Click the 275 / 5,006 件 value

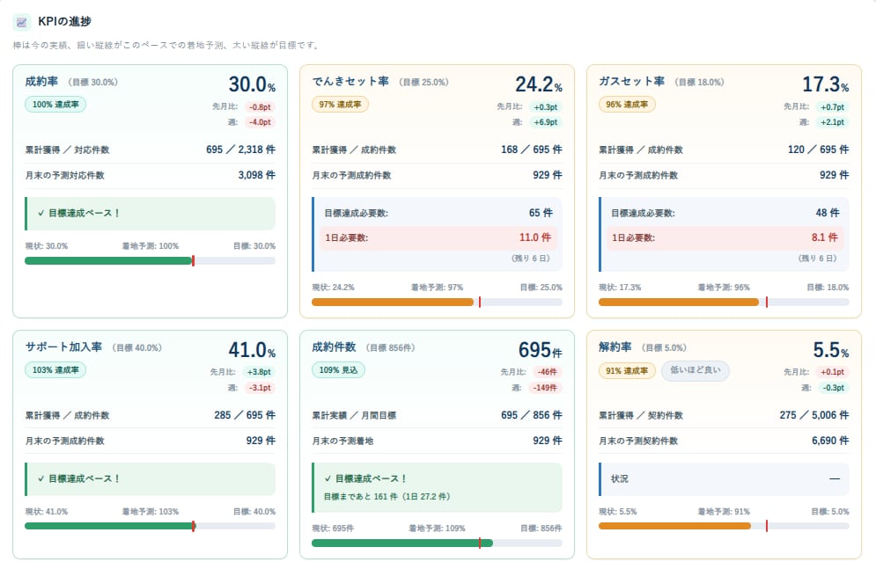pos(814,415)
